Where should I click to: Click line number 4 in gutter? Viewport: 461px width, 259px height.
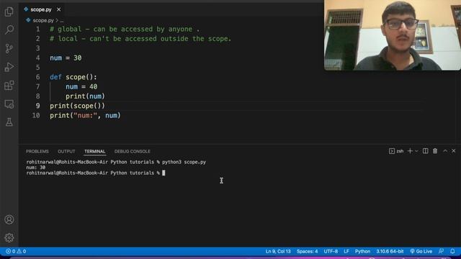(x=37, y=58)
